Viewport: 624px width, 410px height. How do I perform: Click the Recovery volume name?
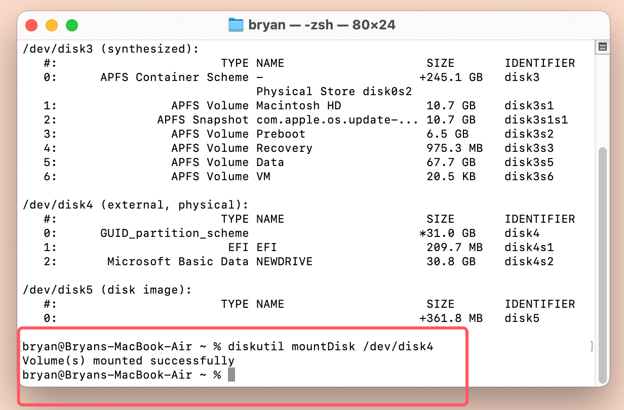tap(284, 148)
